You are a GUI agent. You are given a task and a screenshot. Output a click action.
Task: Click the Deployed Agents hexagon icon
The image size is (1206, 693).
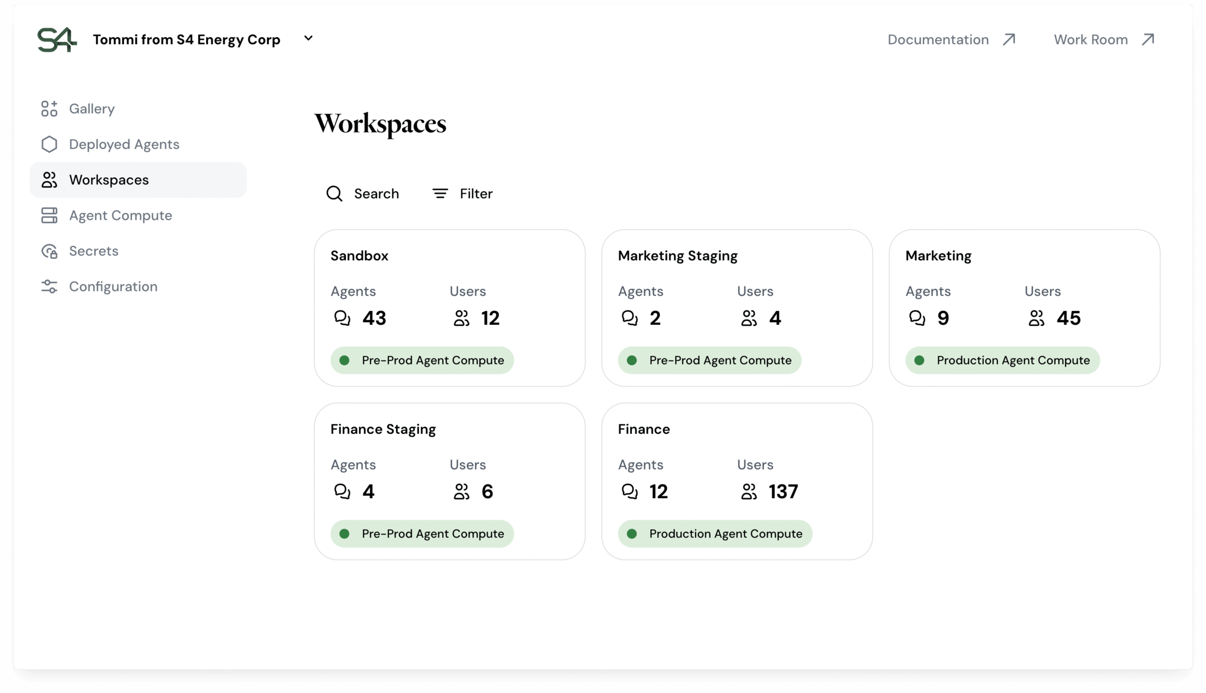[49, 144]
